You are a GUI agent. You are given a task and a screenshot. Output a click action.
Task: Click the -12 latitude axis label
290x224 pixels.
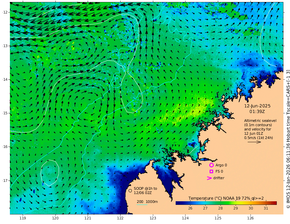[5, 12]
